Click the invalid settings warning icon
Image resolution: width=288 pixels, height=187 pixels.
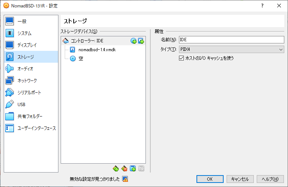pos(125,179)
